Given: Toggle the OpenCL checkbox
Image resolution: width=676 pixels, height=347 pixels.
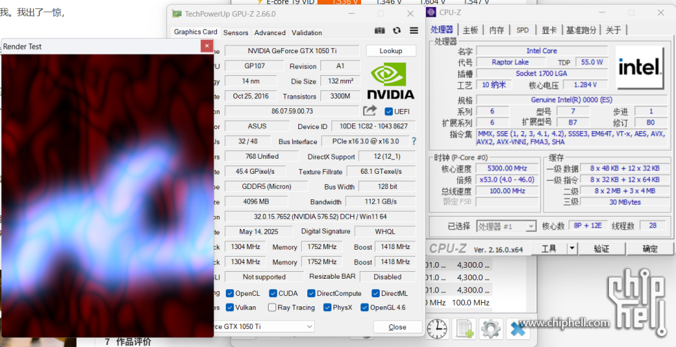Looking at the screenshot, I should pos(230,294).
